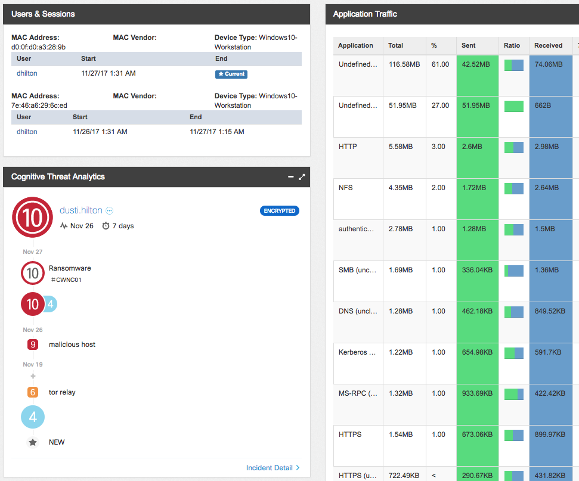The width and height of the screenshot is (579, 481).
Task: Sort table by Sent column header
Action: 469,45
